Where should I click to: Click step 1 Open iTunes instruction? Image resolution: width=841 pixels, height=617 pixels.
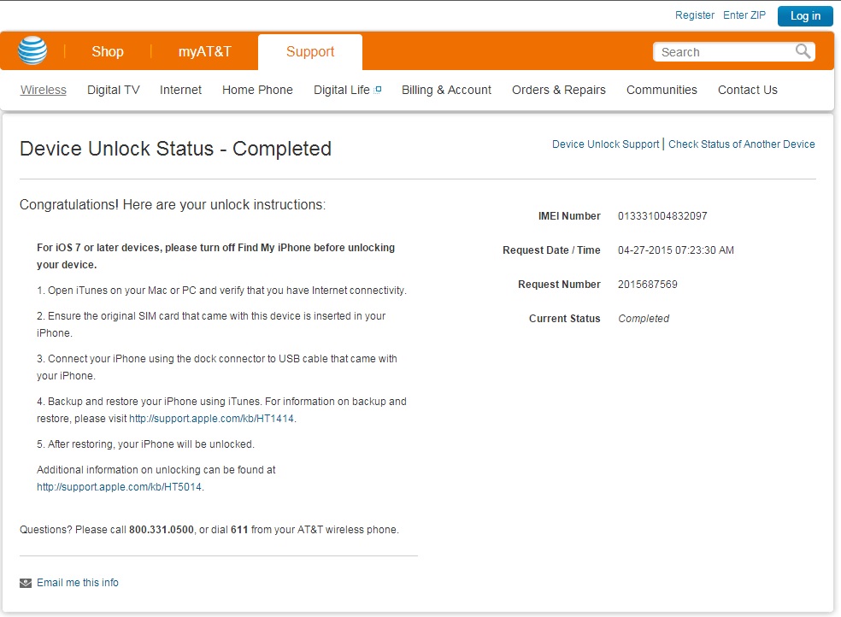click(x=221, y=291)
